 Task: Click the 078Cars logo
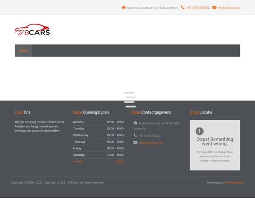pos(33,29)
